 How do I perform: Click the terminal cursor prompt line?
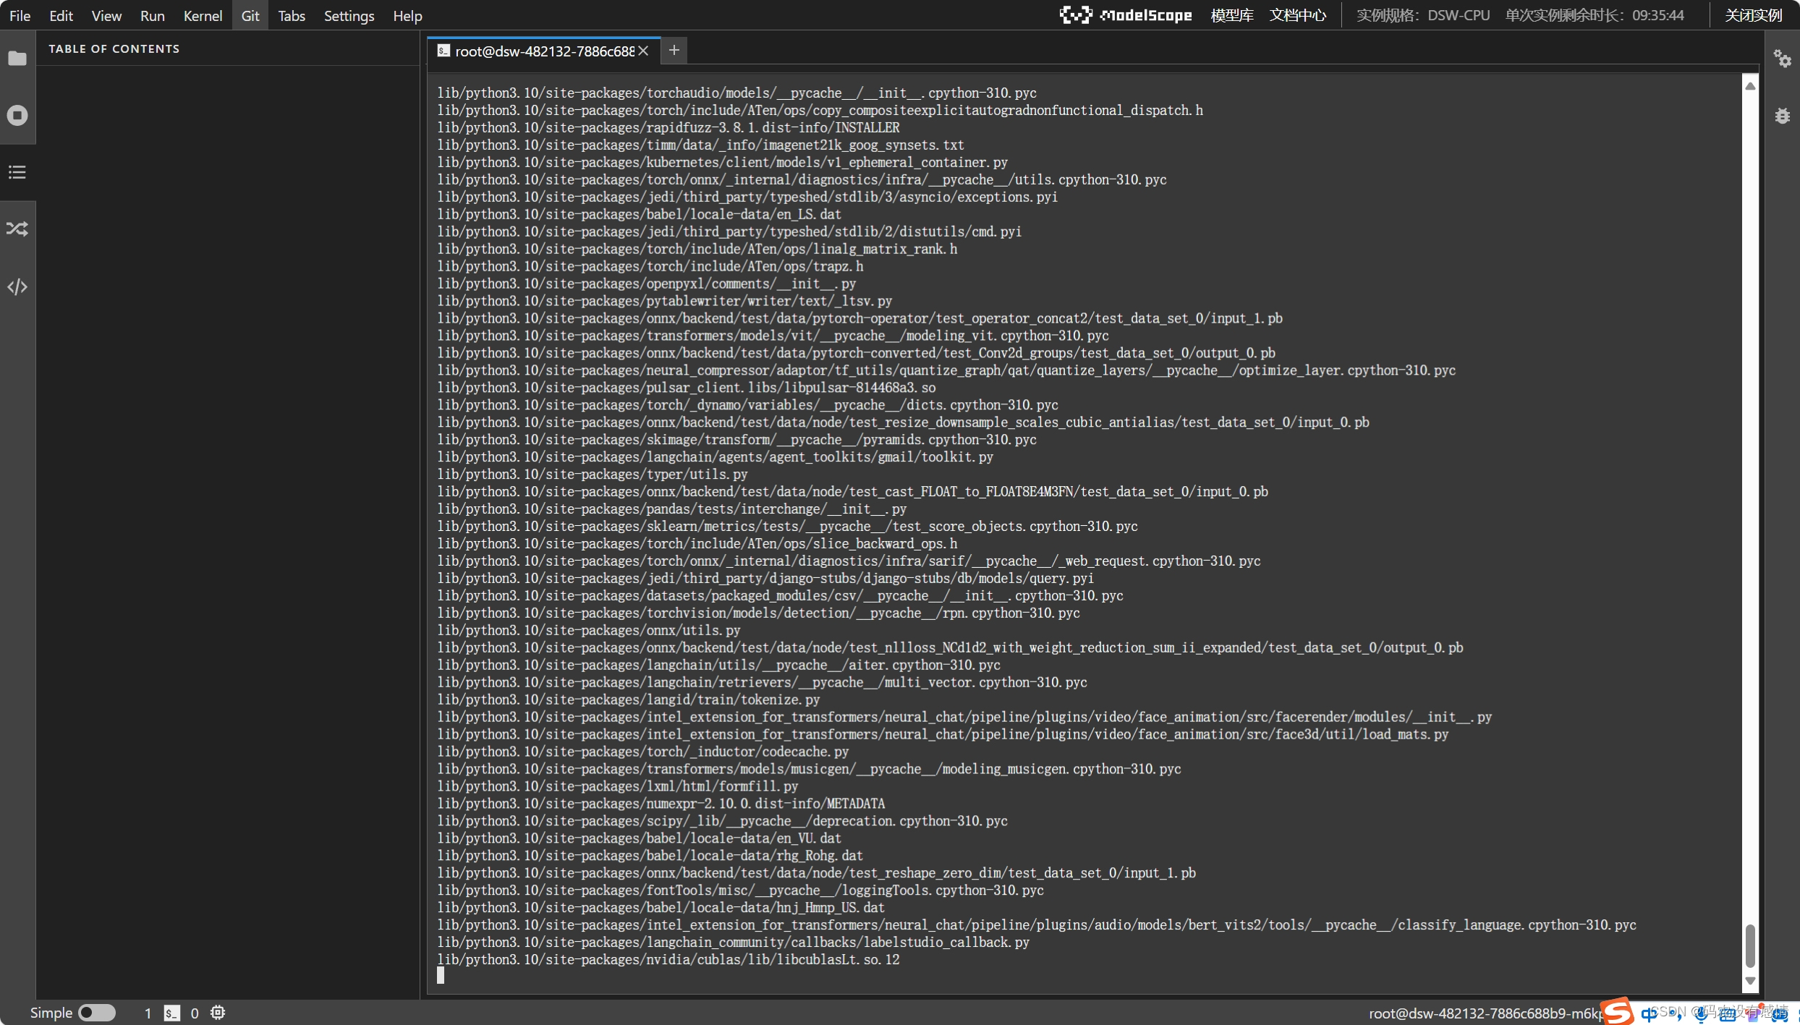tap(441, 976)
